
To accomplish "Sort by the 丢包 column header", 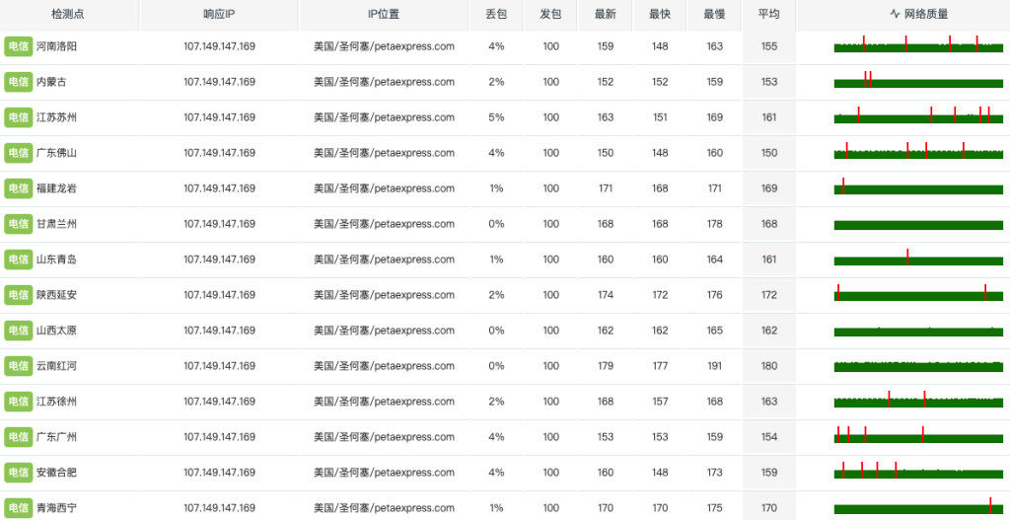I will click(x=496, y=15).
